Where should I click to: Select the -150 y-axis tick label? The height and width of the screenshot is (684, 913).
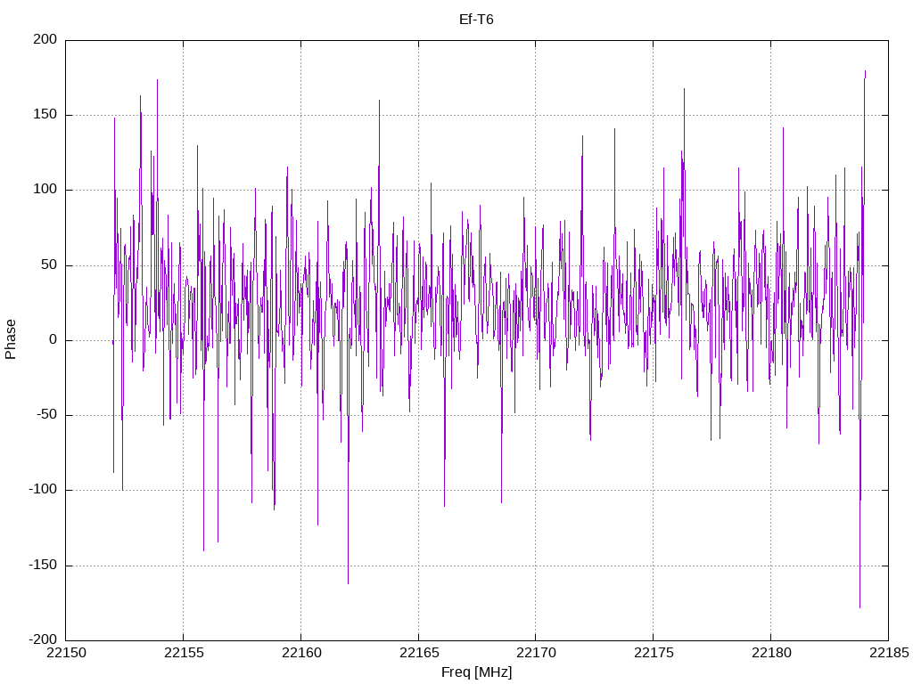pyautogui.click(x=43, y=565)
